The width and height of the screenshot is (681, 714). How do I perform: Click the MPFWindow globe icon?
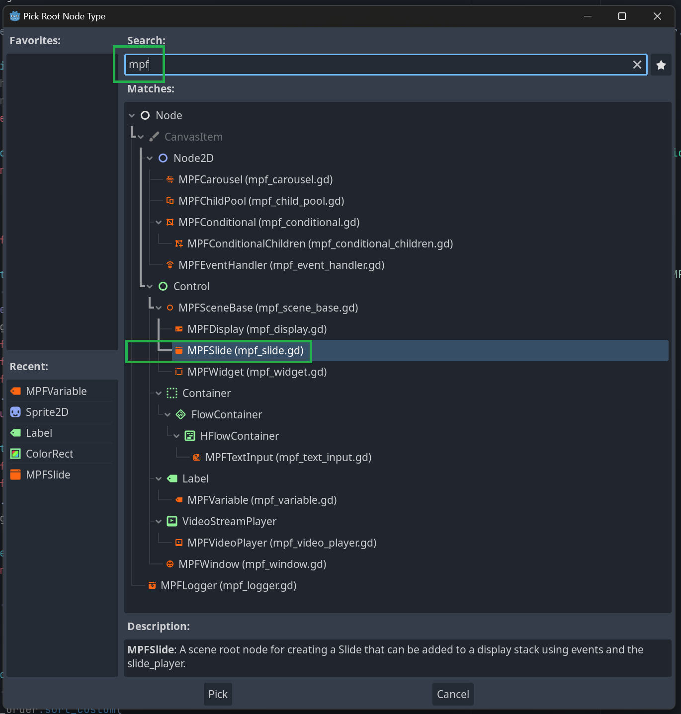[x=170, y=564]
